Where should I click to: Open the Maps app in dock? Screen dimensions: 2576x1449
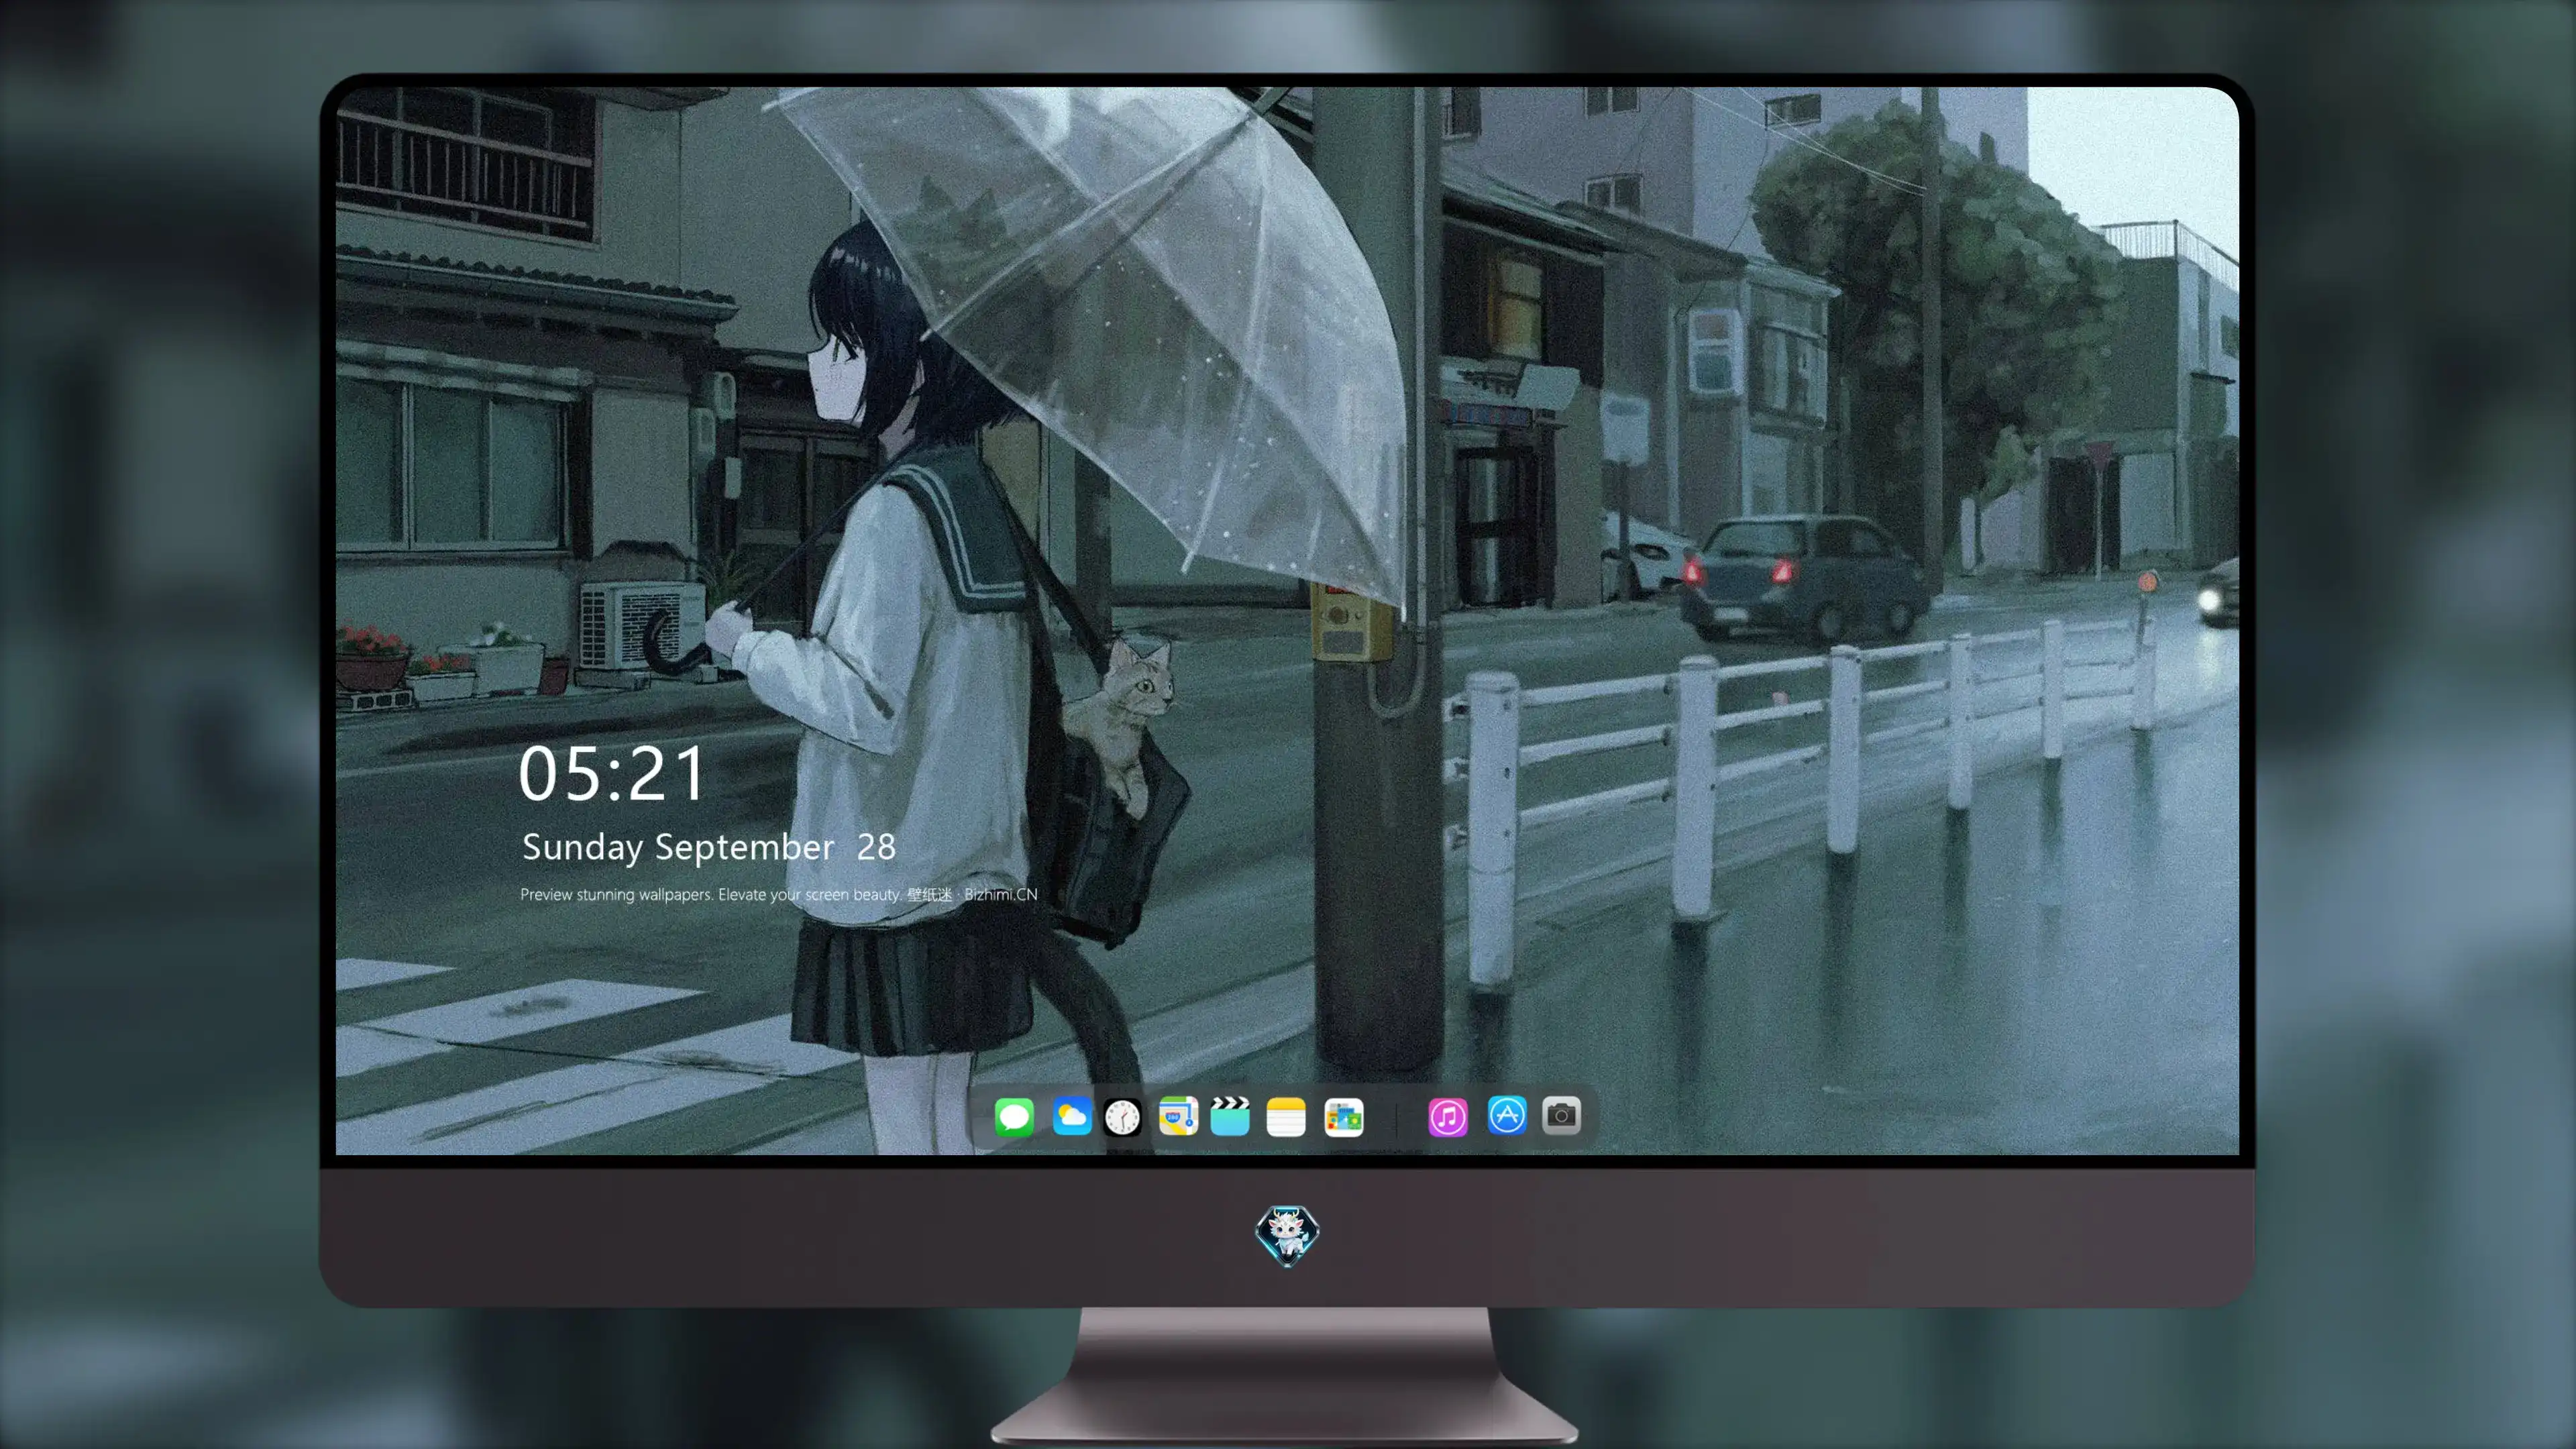point(1178,1116)
